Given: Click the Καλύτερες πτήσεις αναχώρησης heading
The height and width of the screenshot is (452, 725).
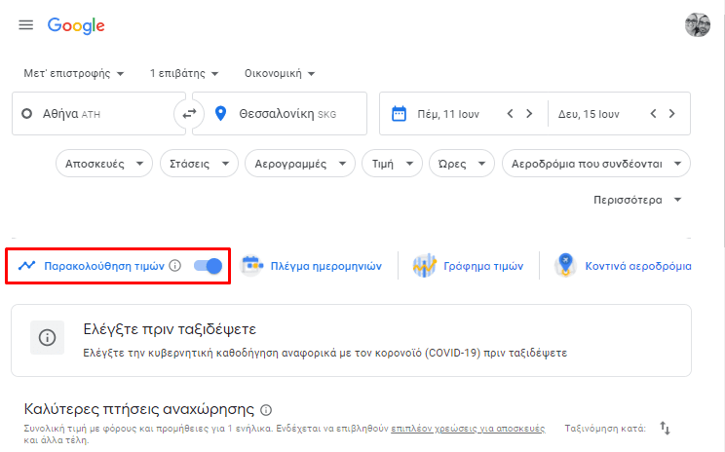Looking at the screenshot, I should (x=139, y=409).
